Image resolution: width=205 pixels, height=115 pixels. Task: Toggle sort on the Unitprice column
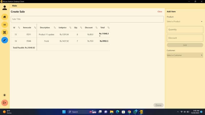pyautogui.click(x=70, y=28)
